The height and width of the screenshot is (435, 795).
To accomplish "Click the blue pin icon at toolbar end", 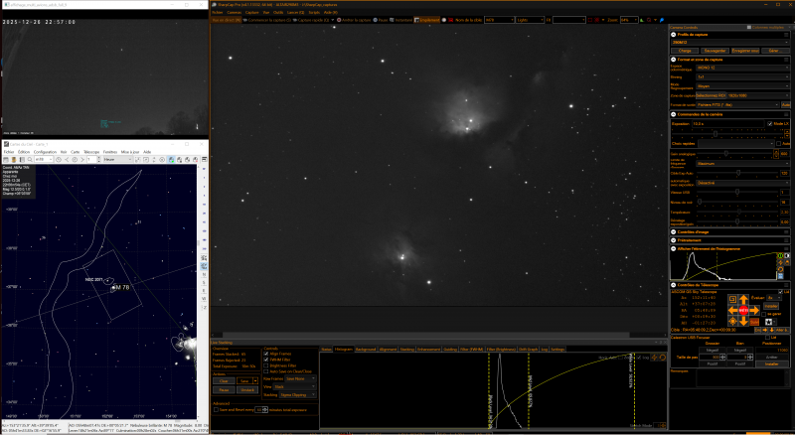I will click(x=662, y=20).
